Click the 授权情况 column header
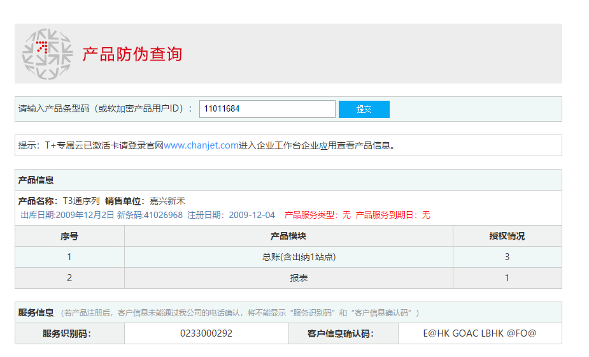The height and width of the screenshot is (357, 589). pyautogui.click(x=507, y=236)
